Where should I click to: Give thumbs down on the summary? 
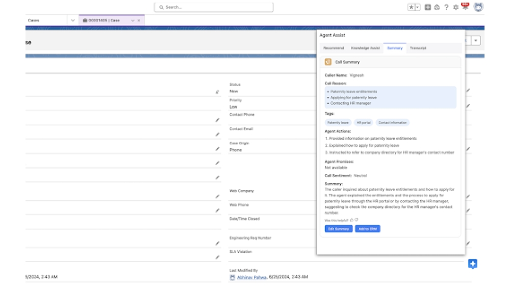tap(356, 220)
